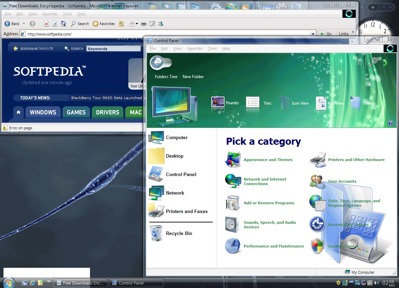Viewport: 399px width, 288px height.
Task: Open the File menu in Internet Explorer
Action: pyautogui.click(x=8, y=14)
